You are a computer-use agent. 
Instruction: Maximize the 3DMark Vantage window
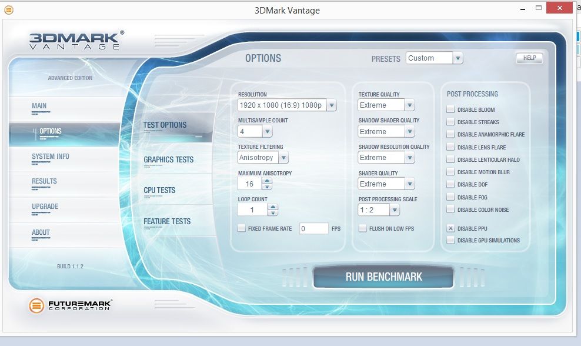click(539, 8)
